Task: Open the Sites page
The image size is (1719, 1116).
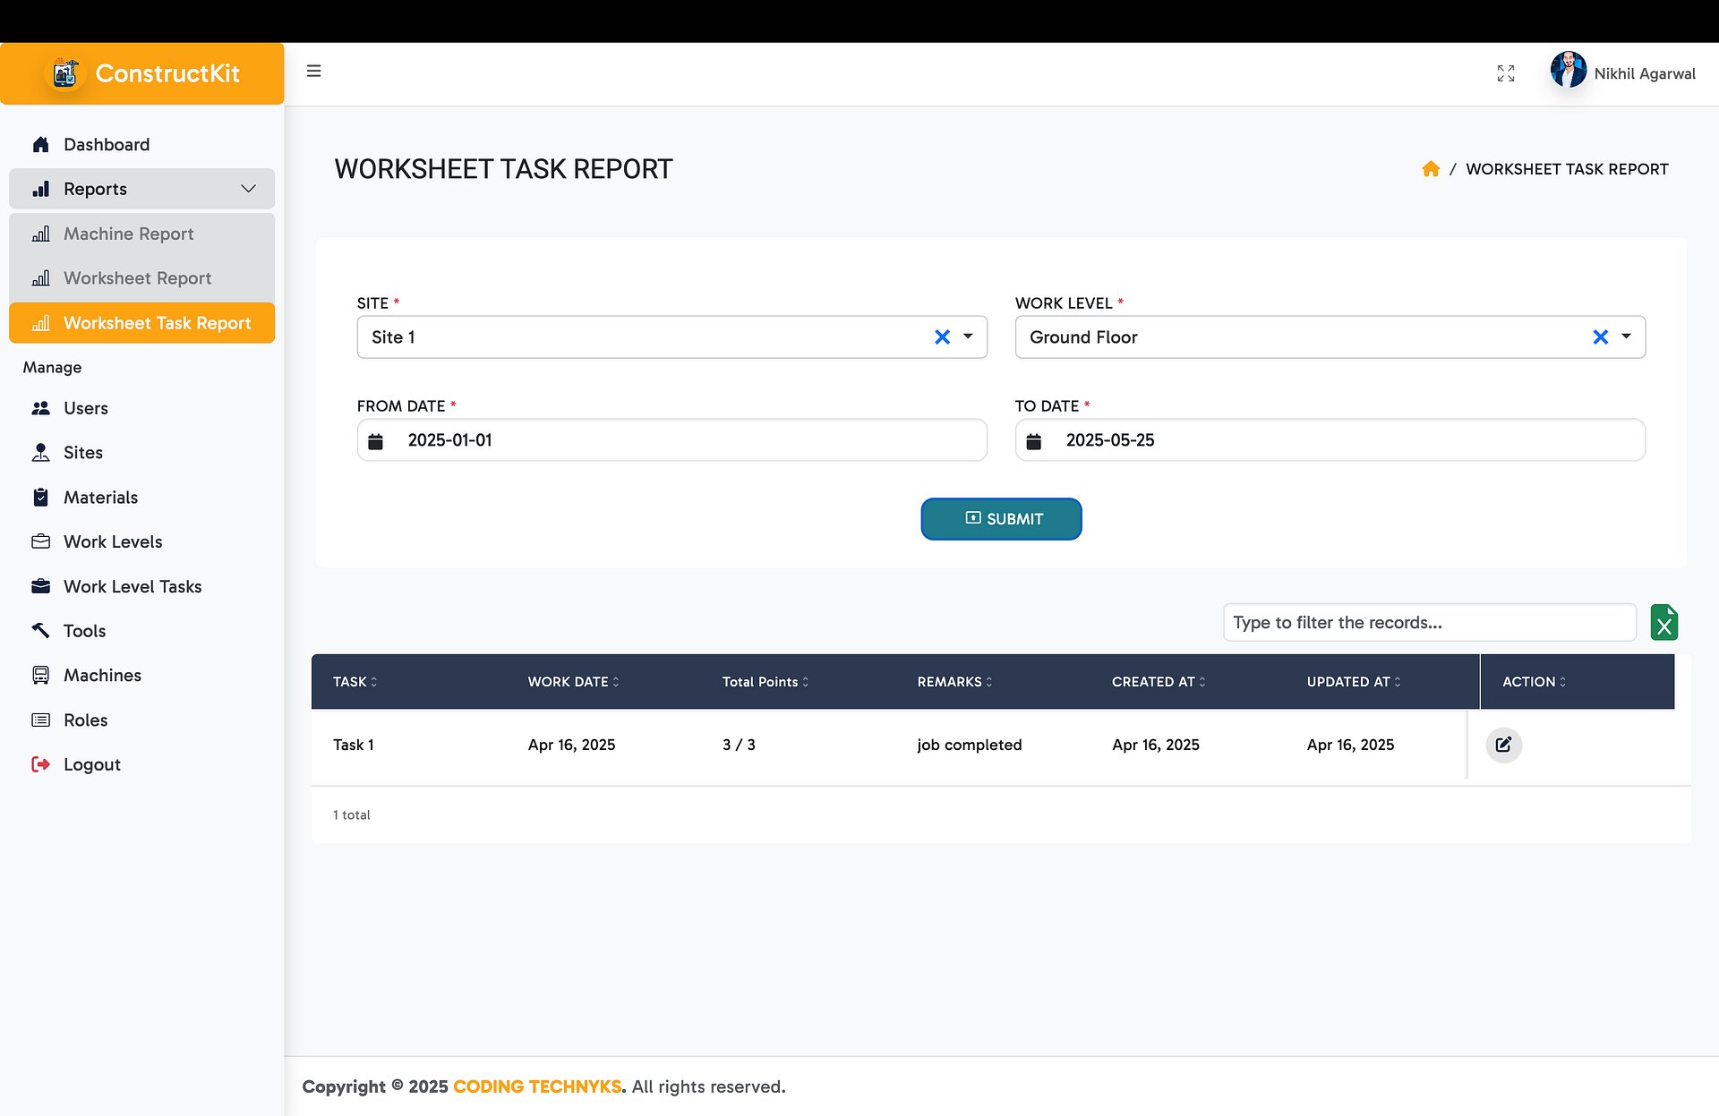Action: [141, 453]
